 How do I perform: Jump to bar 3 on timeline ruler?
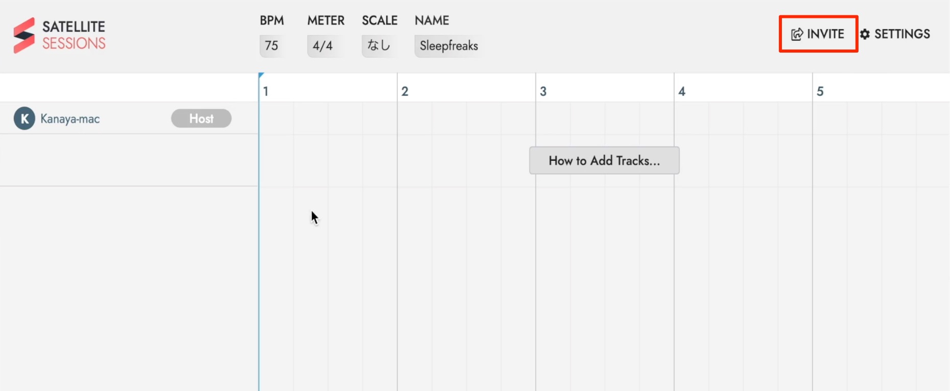[543, 91]
